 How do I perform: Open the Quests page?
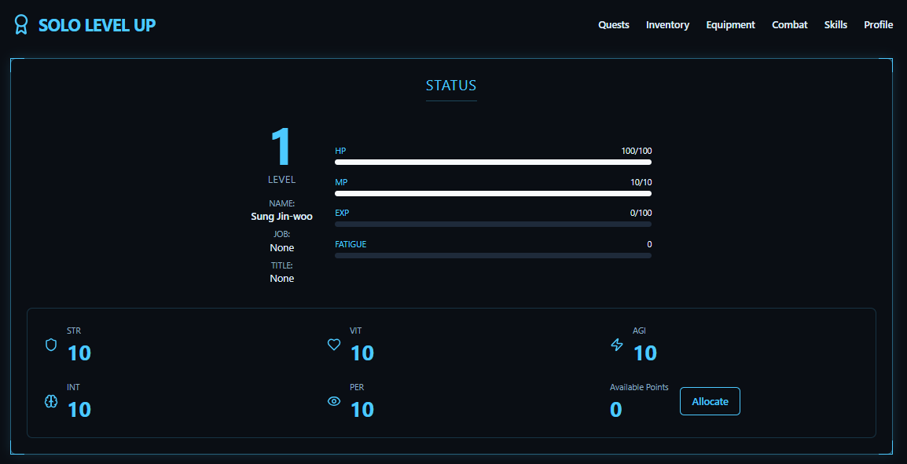pyautogui.click(x=614, y=24)
